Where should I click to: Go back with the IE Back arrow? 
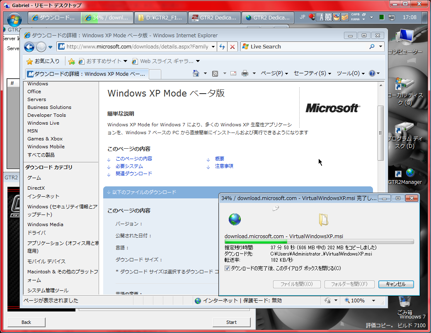[x=29, y=47]
